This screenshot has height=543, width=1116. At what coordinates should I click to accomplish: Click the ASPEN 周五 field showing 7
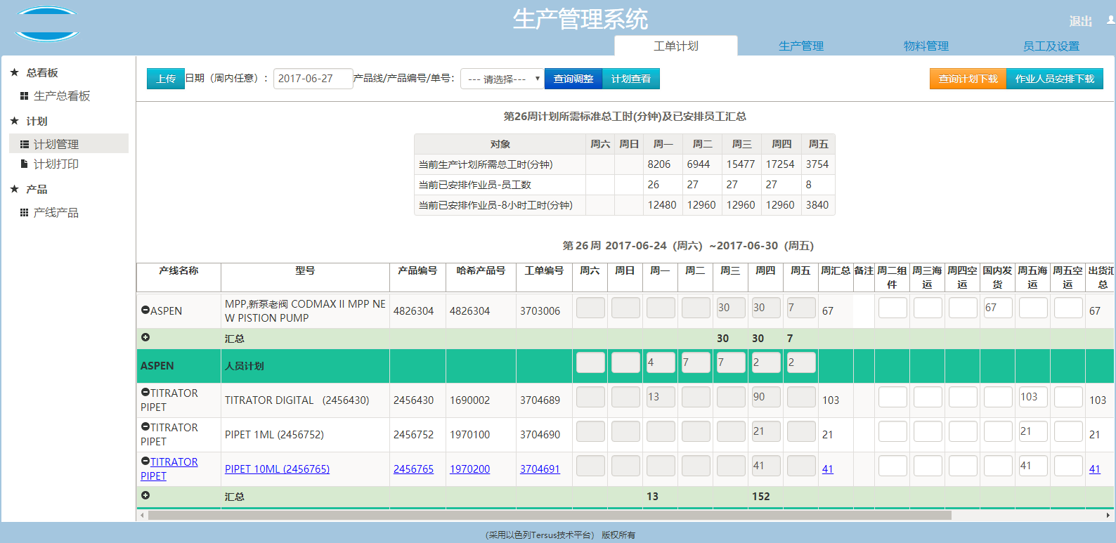(801, 308)
